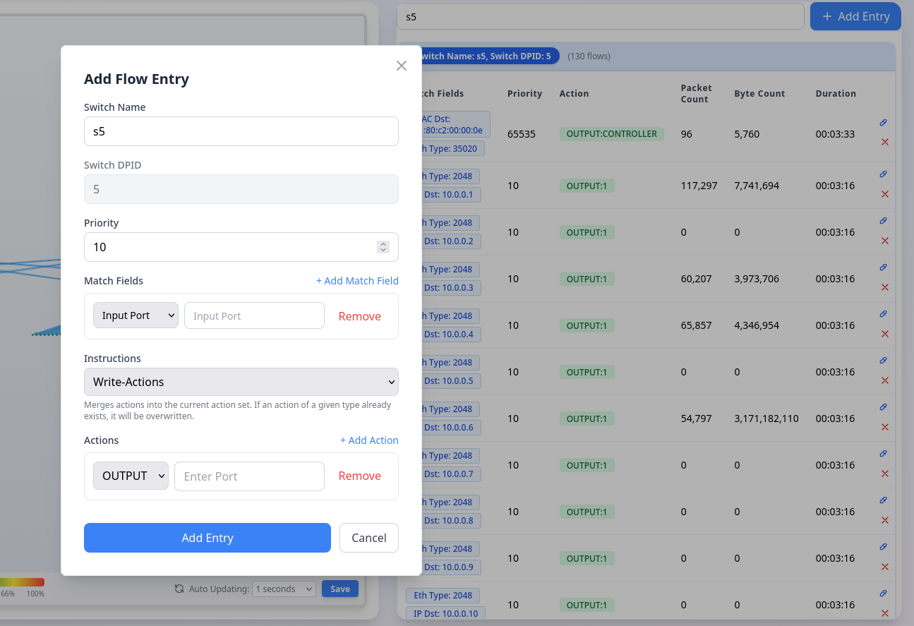Delete the flow entry for IP Dst 10.0.0.4
Image resolution: width=914 pixels, height=626 pixels.
click(884, 334)
